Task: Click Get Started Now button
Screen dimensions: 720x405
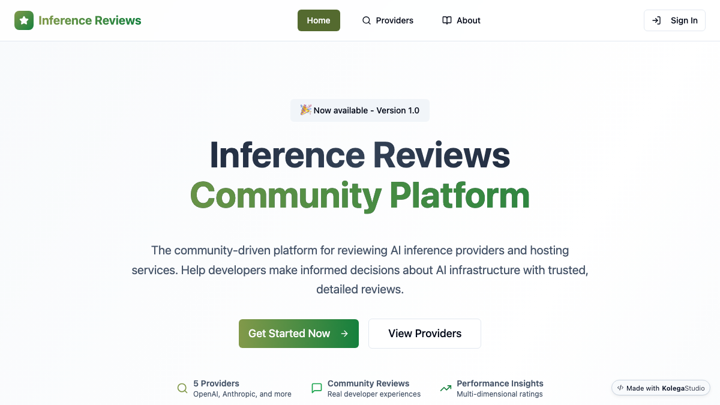Action: point(299,334)
